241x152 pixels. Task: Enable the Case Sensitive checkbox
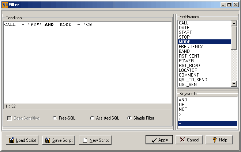pyautogui.click(x=9, y=118)
